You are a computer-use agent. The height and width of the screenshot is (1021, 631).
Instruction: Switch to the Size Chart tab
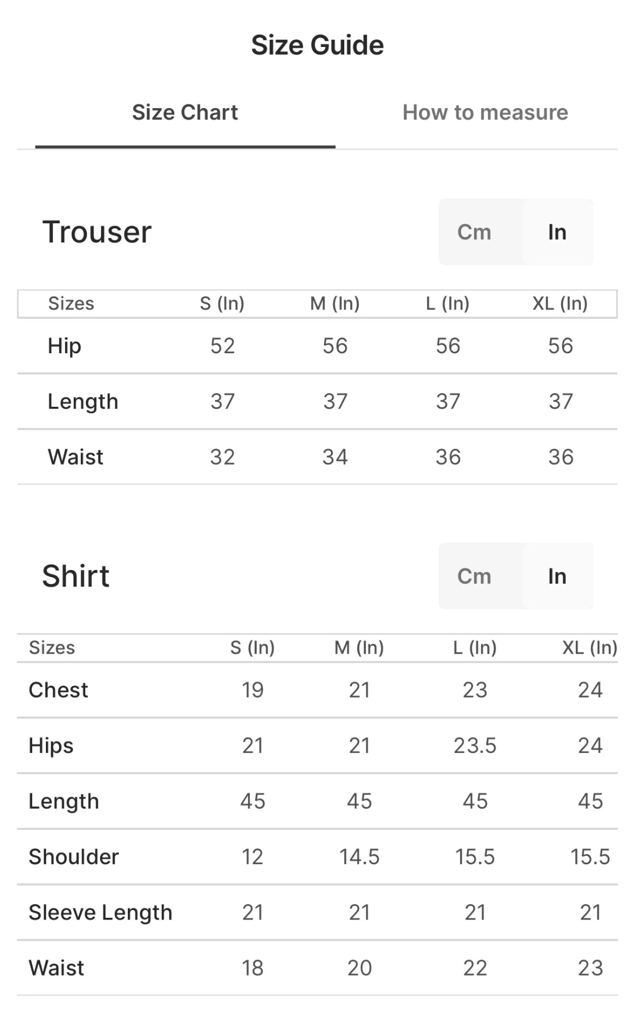pos(185,112)
